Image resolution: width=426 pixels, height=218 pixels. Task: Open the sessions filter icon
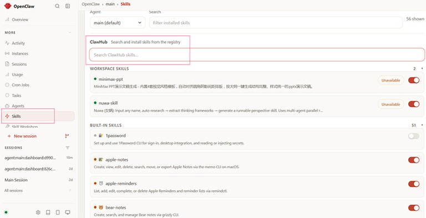(x=68, y=148)
